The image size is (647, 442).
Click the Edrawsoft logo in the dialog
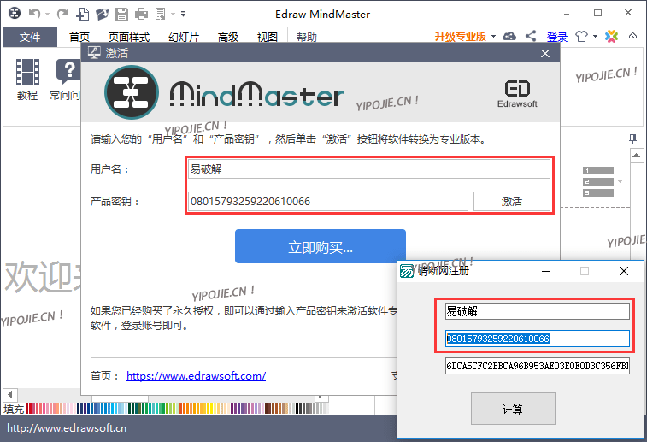(x=517, y=94)
